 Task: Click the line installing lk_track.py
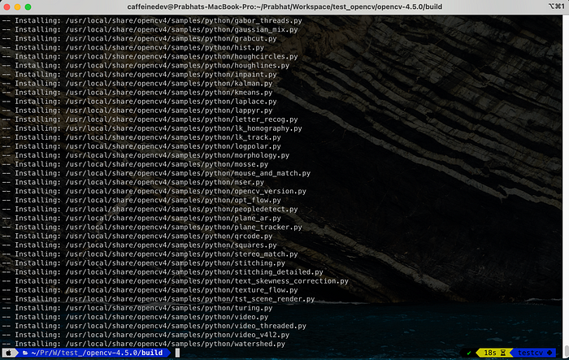141,137
